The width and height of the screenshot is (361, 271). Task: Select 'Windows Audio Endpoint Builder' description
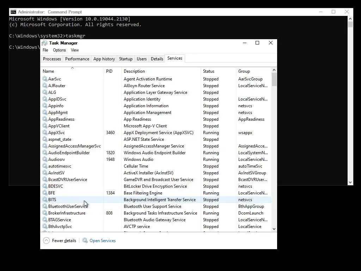pos(154,152)
